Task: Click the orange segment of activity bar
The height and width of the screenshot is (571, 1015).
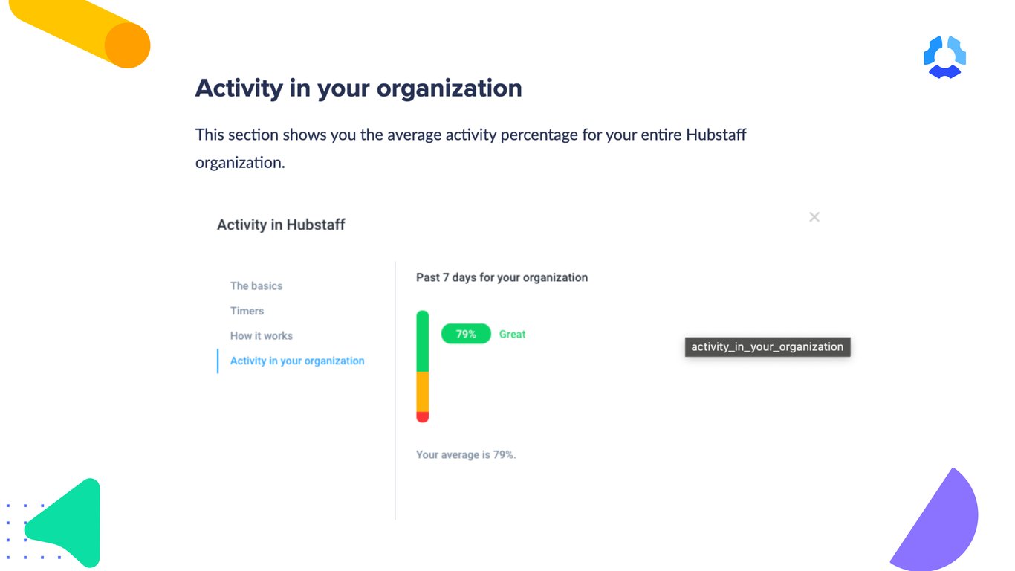Action: click(423, 392)
